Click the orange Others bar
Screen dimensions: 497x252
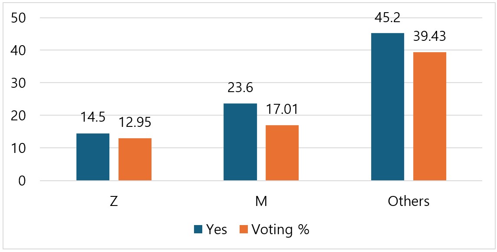pyautogui.click(x=430, y=116)
